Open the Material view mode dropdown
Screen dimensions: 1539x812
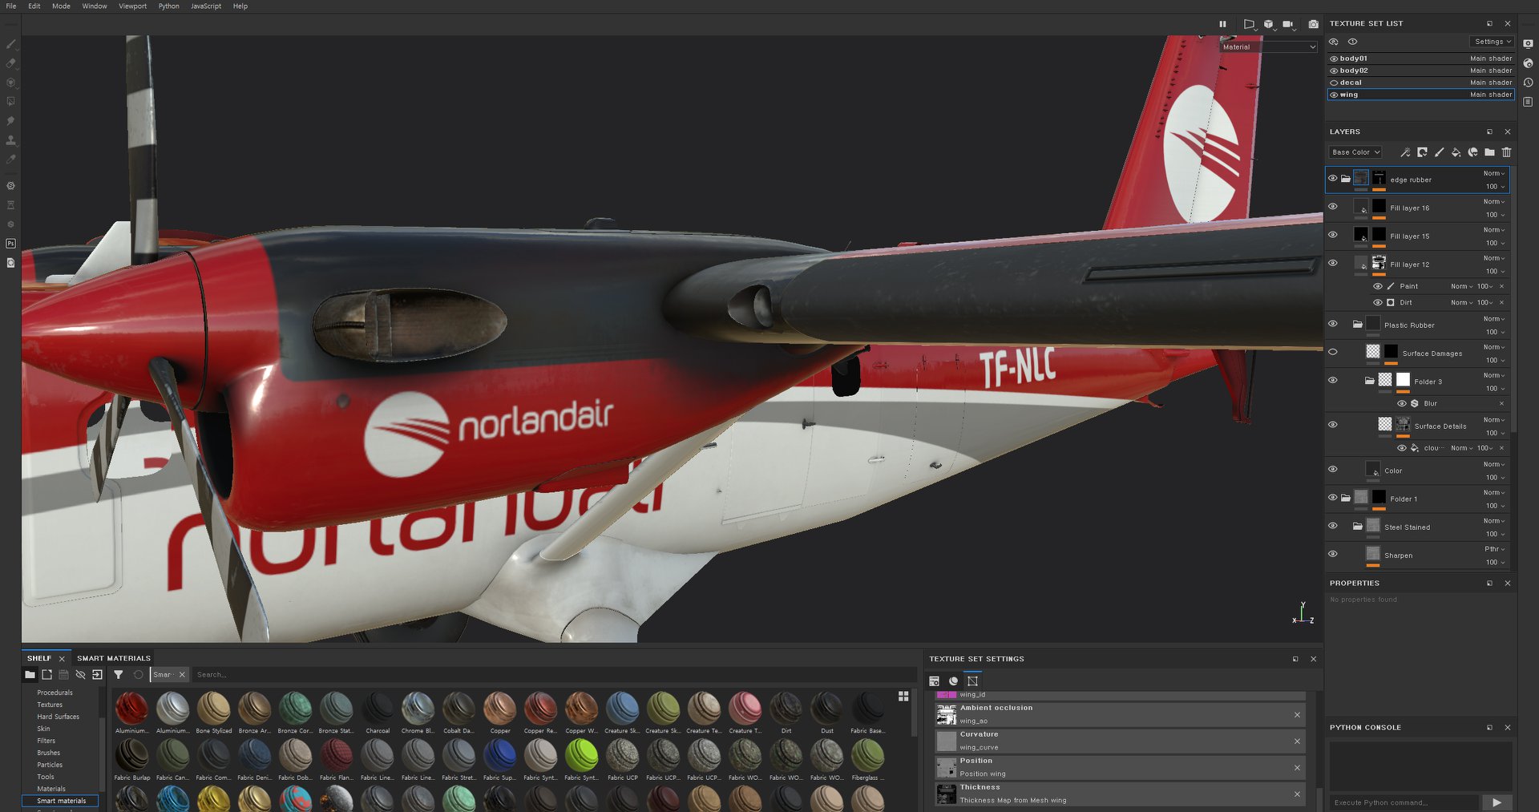coord(1268,47)
